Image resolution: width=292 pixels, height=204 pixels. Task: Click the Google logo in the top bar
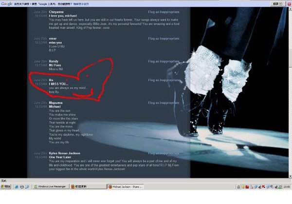click(x=7, y=3)
